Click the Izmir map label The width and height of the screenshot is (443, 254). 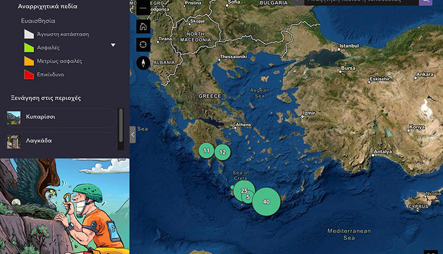(x=309, y=113)
